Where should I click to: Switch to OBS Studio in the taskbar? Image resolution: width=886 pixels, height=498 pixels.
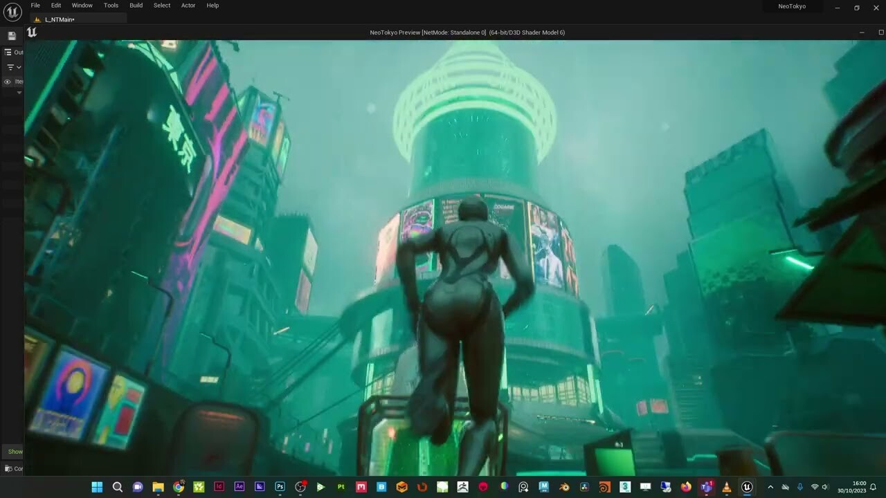[x=300, y=487]
